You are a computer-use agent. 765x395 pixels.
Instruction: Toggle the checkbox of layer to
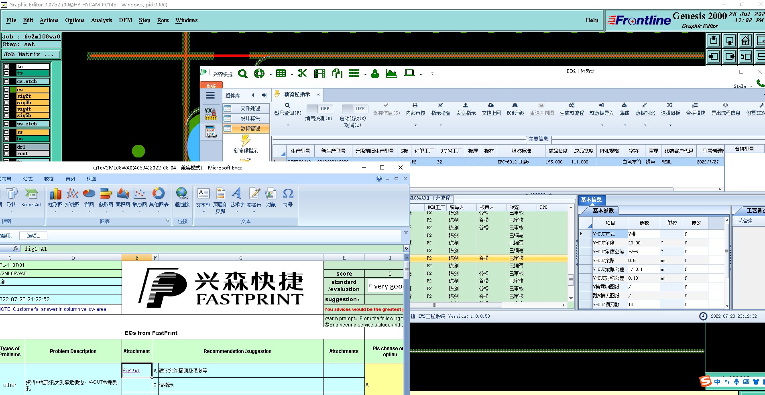pyautogui.click(x=6, y=67)
